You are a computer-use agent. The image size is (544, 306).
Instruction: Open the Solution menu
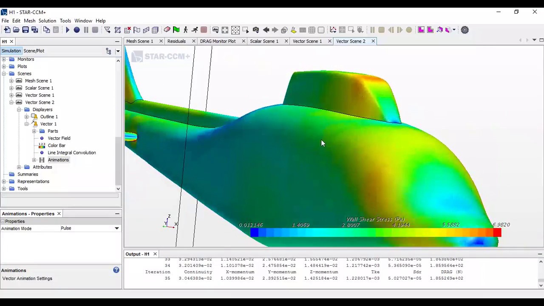coord(47,21)
